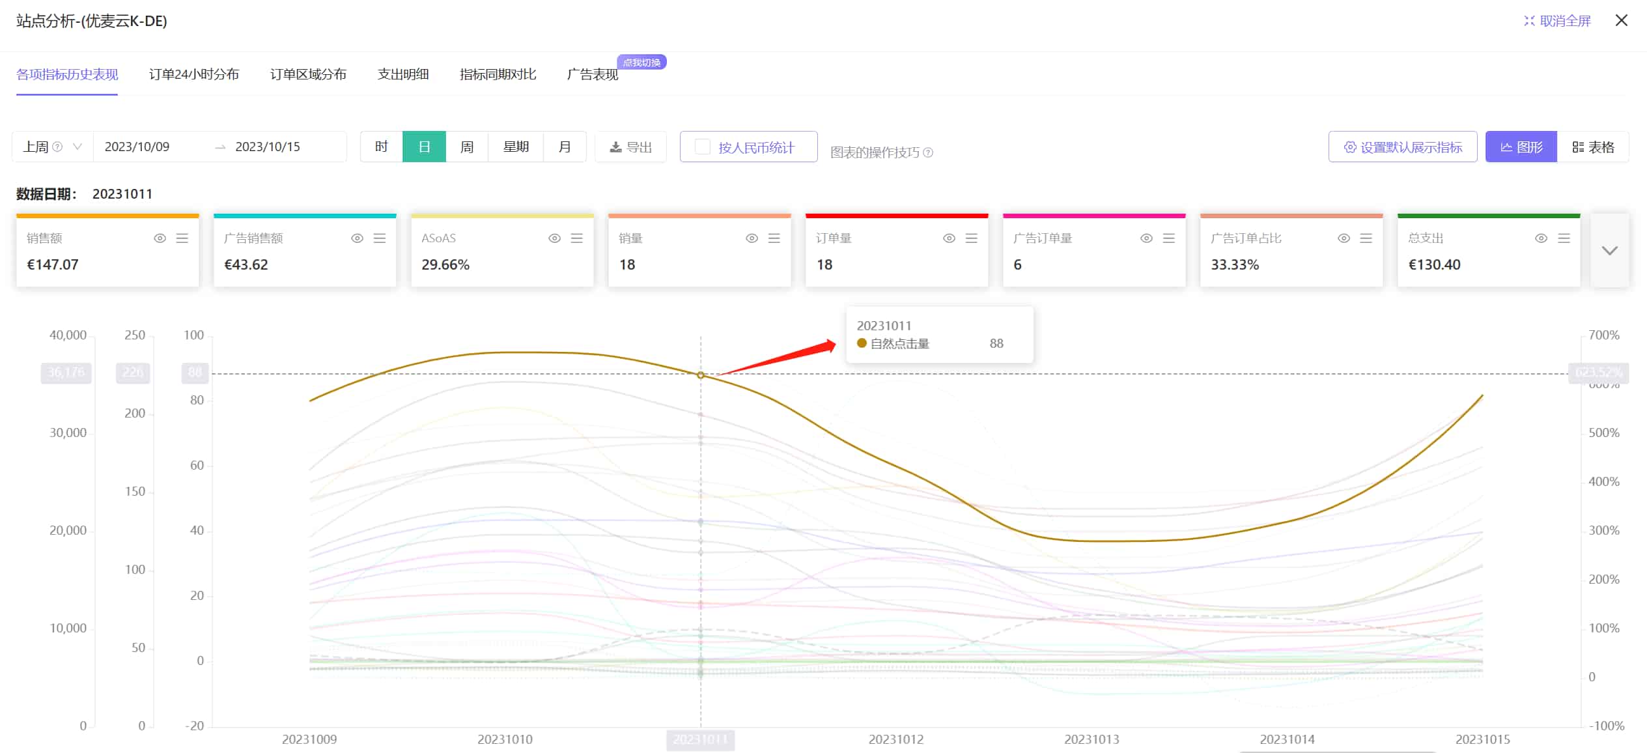Screen dimensions: 1647x753
Task: Open menu icon on 销售额 card
Action: click(x=182, y=238)
